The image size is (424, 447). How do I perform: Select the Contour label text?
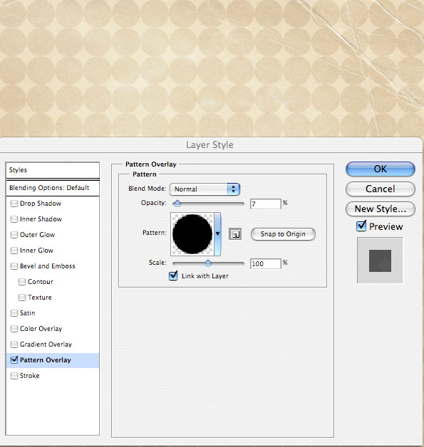click(41, 282)
